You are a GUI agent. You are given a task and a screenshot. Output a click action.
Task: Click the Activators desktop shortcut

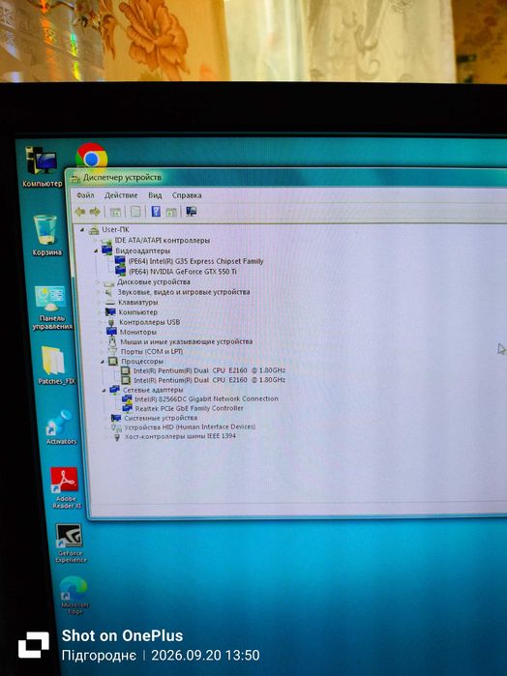click(61, 427)
